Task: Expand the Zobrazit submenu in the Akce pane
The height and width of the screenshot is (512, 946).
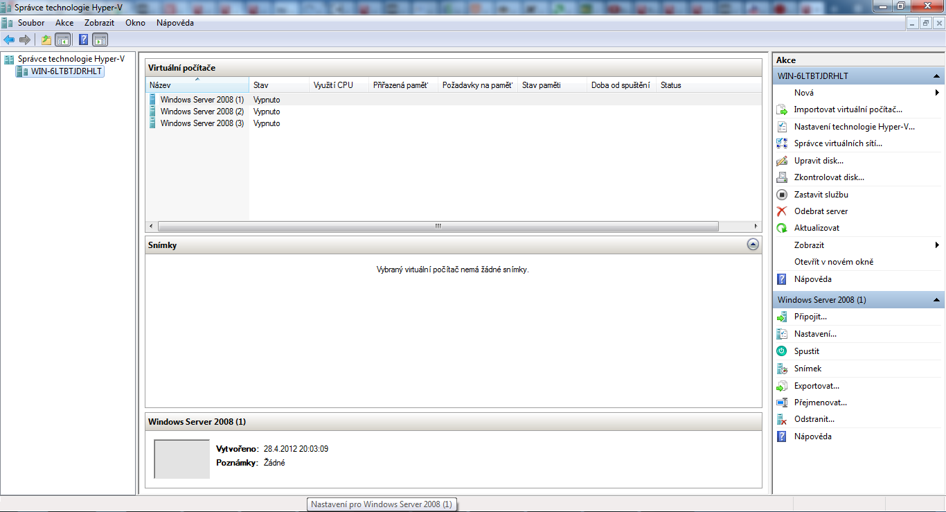Action: coord(937,245)
